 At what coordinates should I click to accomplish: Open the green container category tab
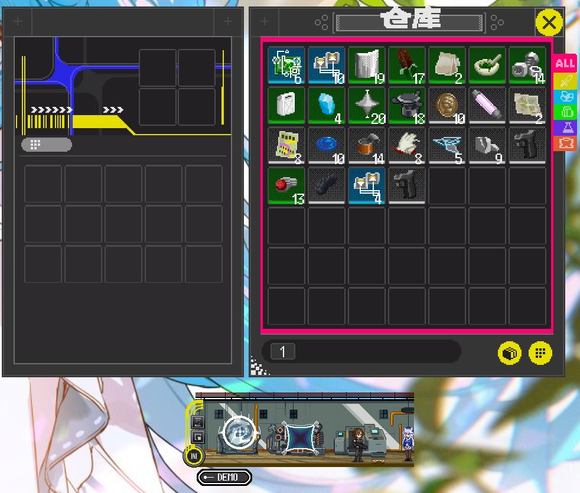[565, 112]
